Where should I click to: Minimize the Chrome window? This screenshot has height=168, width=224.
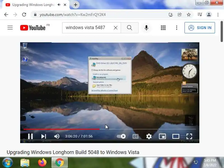pyautogui.click(x=199, y=3)
